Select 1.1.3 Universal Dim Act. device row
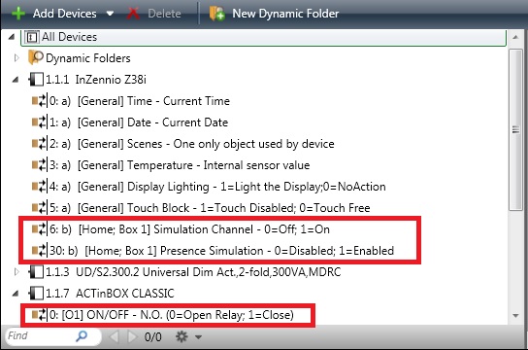528x350 pixels. point(193,272)
